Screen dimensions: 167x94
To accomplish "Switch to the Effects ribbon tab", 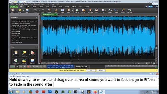I will coord(41,7).
